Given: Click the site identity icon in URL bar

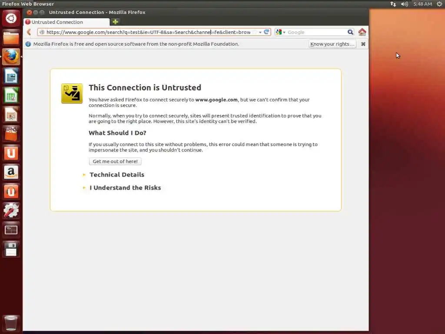Looking at the screenshot, I should coord(42,32).
